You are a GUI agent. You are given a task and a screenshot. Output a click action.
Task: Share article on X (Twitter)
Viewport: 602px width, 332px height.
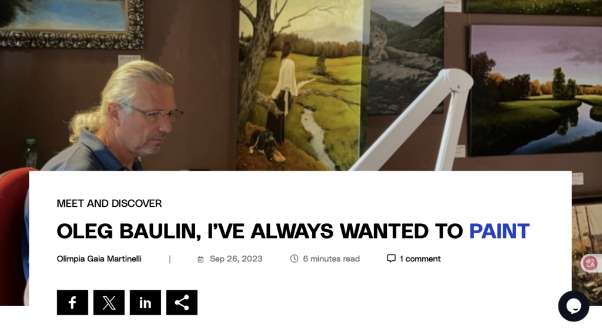pos(109,303)
